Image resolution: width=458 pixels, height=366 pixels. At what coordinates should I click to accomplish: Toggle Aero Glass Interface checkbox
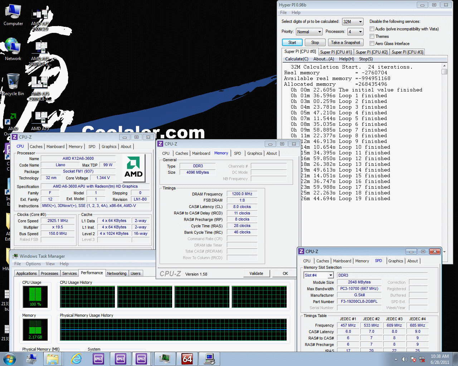[372, 44]
